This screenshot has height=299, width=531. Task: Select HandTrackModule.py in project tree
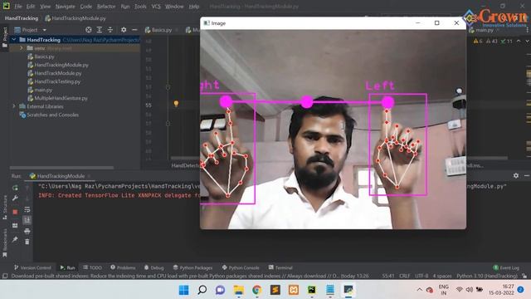pos(58,73)
